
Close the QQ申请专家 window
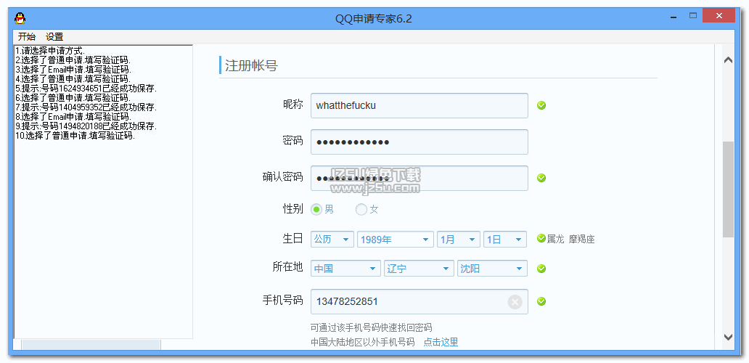pyautogui.click(x=719, y=16)
